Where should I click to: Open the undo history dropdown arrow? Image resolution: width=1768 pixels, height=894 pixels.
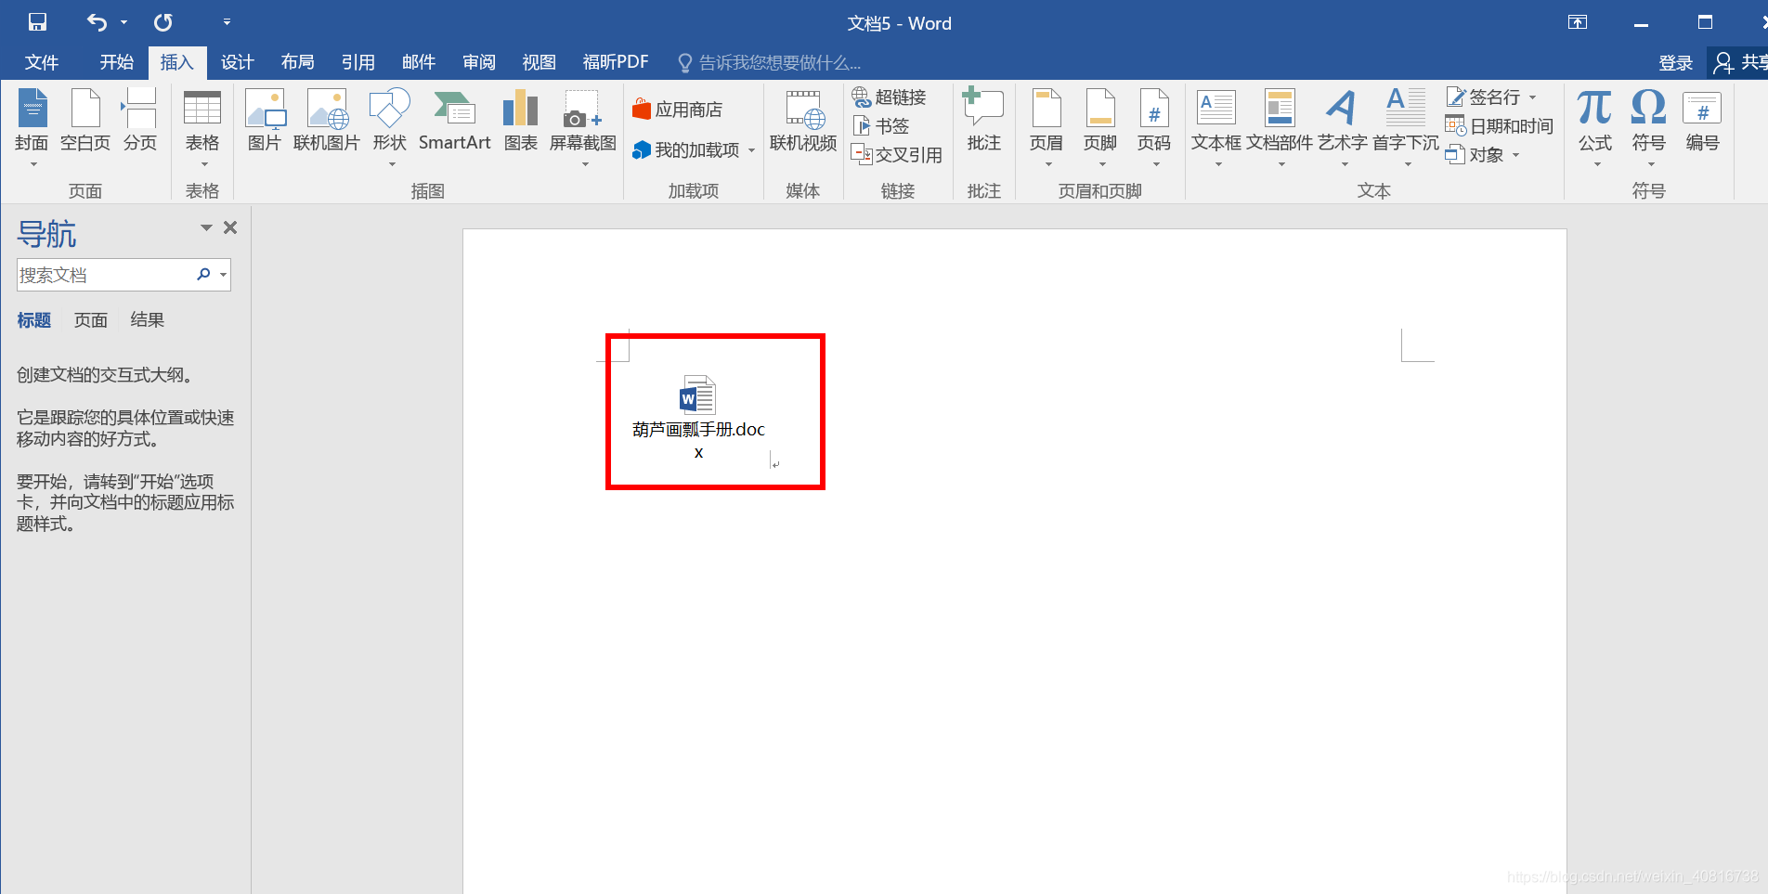point(123,22)
